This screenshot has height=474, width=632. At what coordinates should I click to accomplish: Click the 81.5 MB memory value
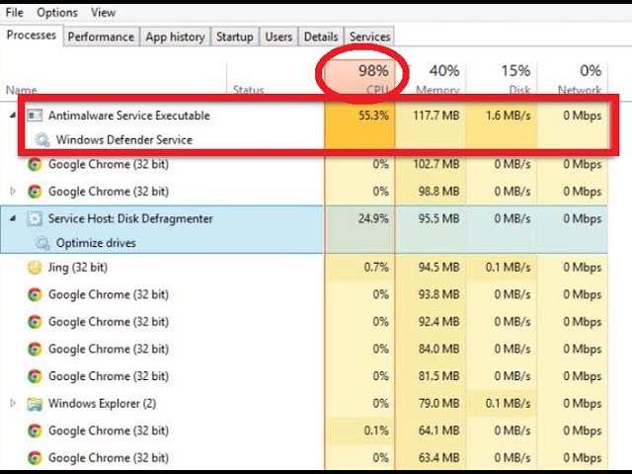[x=438, y=376]
